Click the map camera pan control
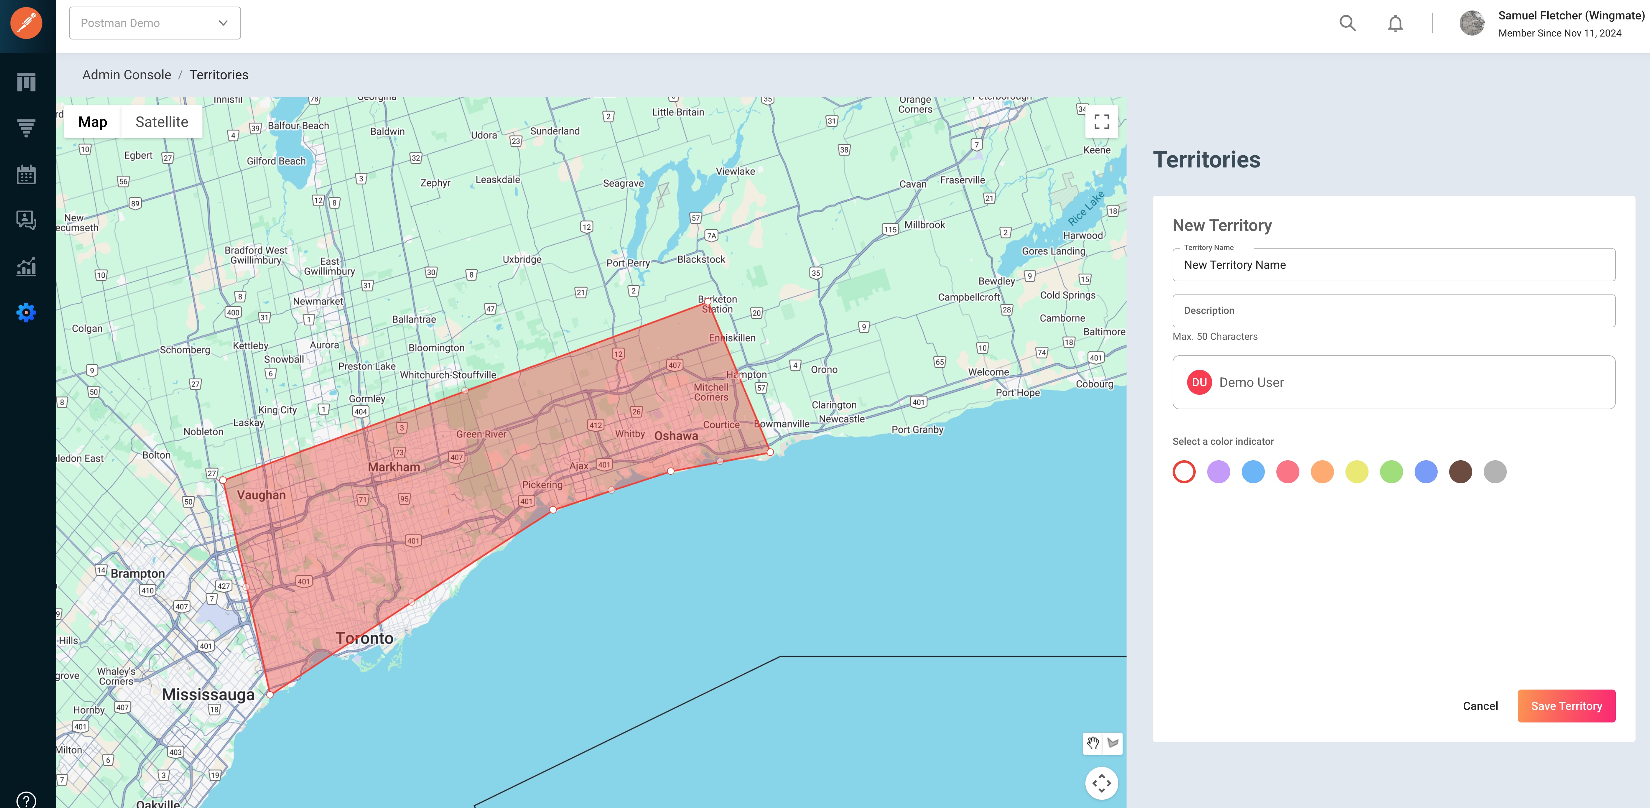The width and height of the screenshot is (1650, 808). point(1102,783)
